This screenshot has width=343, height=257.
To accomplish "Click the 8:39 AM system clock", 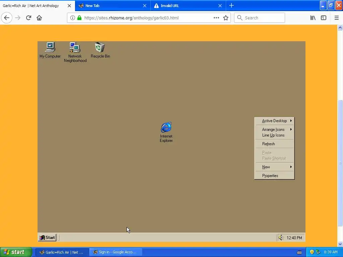I will pos(331,252).
